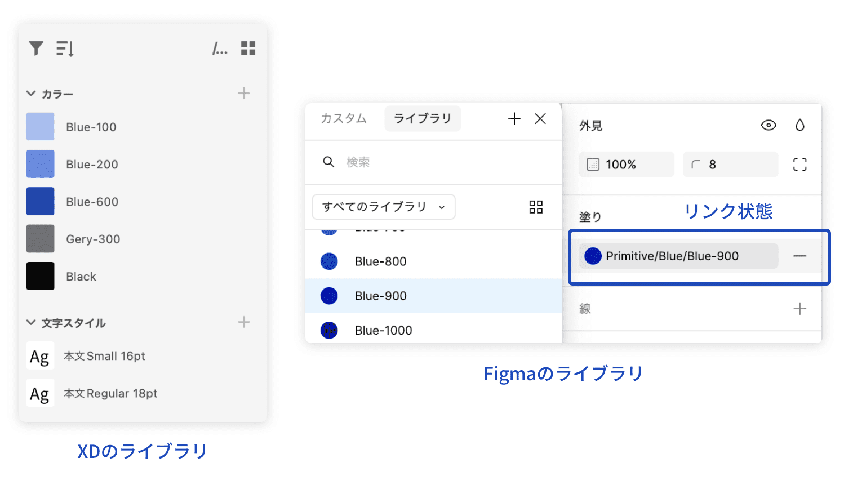This screenshot has width=844, height=489.
Task: Collapse the 文字スタイル section
Action: (31, 322)
